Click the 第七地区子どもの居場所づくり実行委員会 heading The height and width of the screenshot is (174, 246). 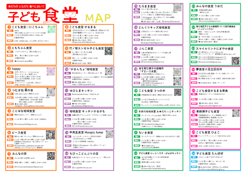216,27
